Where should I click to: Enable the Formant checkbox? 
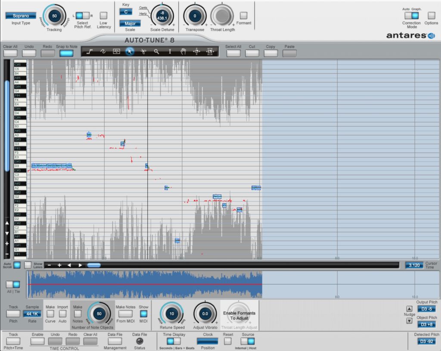pos(244,16)
